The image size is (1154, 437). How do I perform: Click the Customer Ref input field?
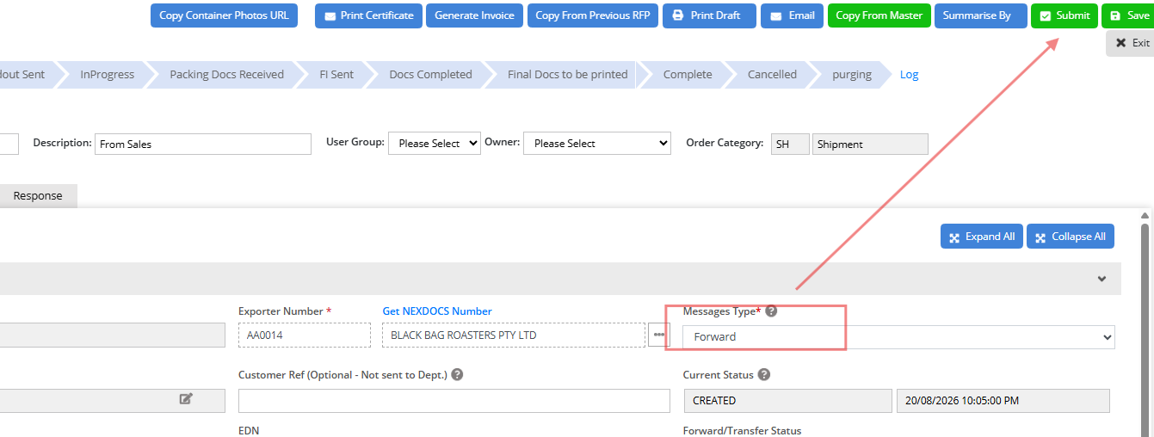coord(454,401)
